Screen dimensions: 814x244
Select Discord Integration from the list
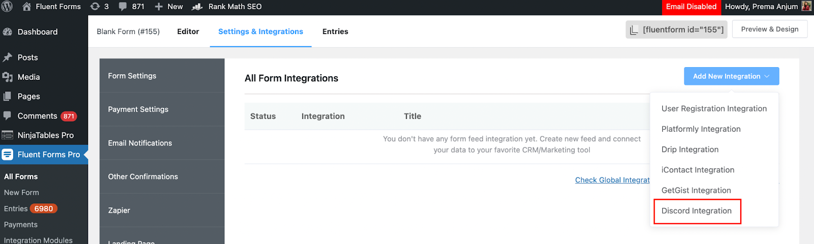click(x=696, y=211)
